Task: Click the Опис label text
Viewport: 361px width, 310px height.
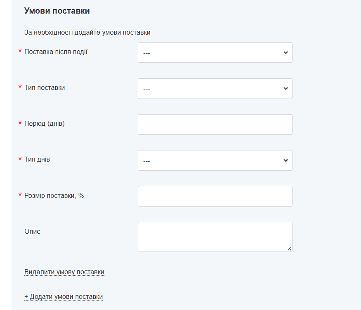Action: [x=32, y=232]
